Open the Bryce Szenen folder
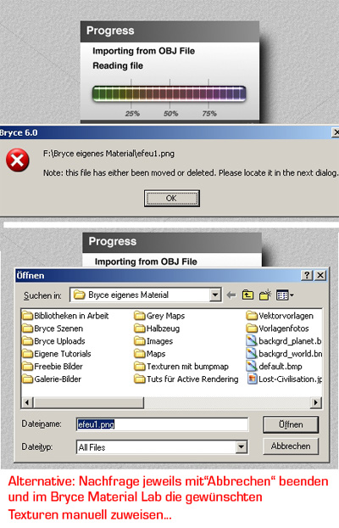The width and height of the screenshot is (339, 528). tap(53, 329)
